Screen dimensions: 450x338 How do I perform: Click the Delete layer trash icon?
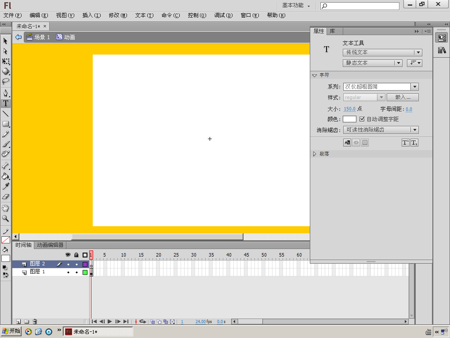35,322
